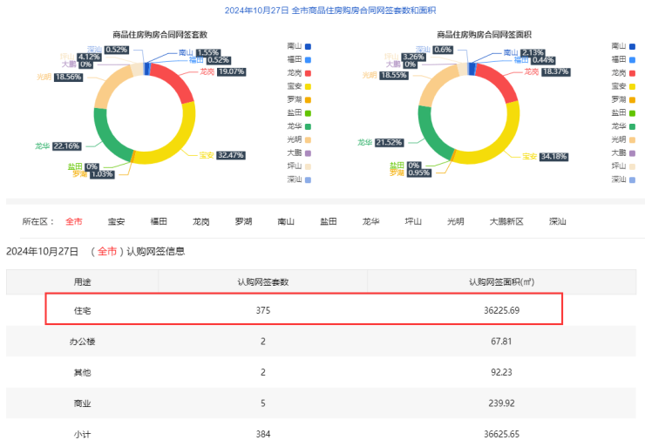
Task: Toggle 宝安 legend item in right chart legend
Action: point(624,86)
